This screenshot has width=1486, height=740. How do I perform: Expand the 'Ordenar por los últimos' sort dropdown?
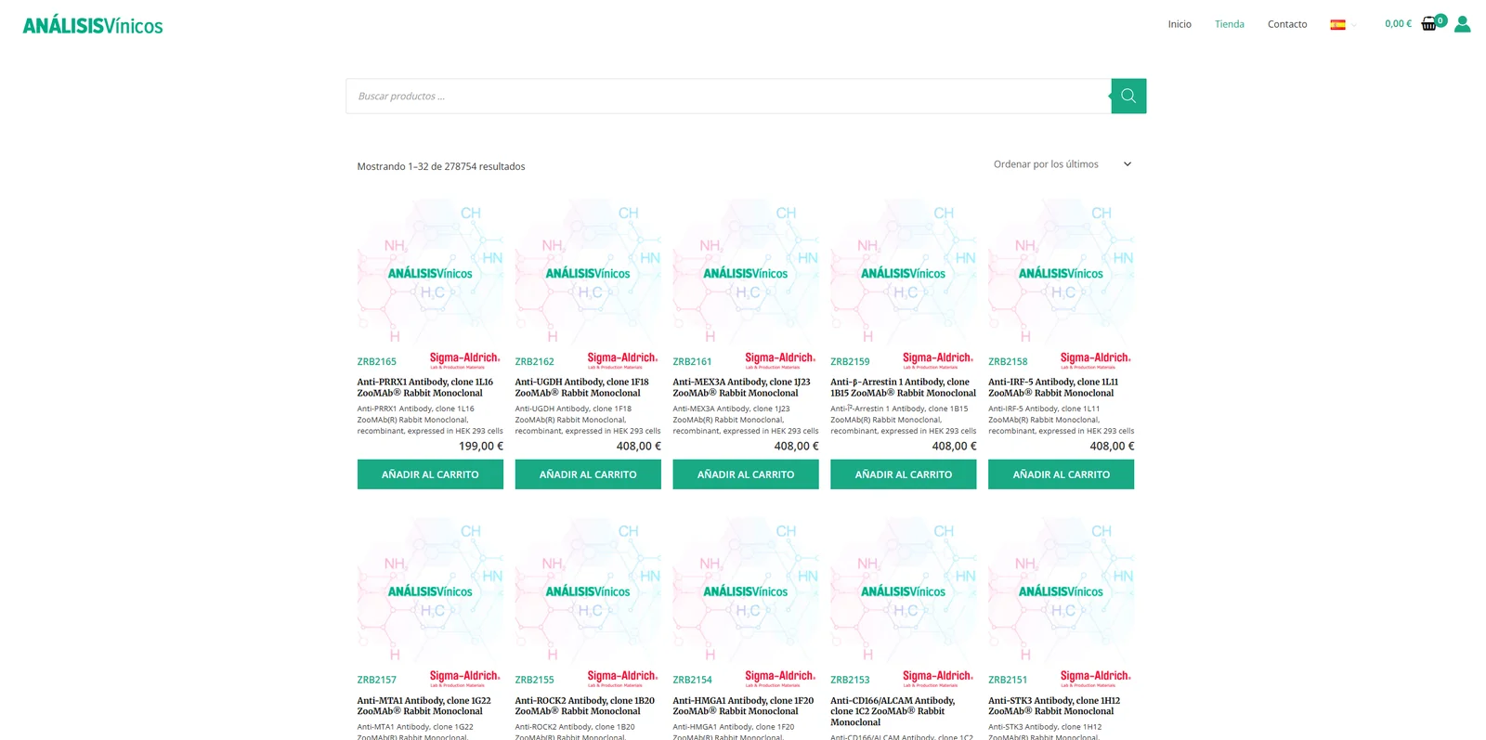[x=1062, y=164]
